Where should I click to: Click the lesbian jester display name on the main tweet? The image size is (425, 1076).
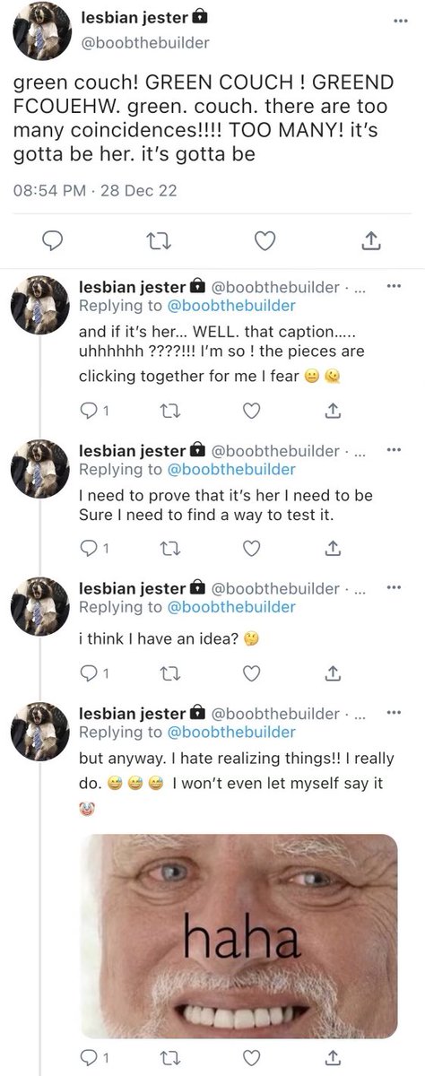134,17
